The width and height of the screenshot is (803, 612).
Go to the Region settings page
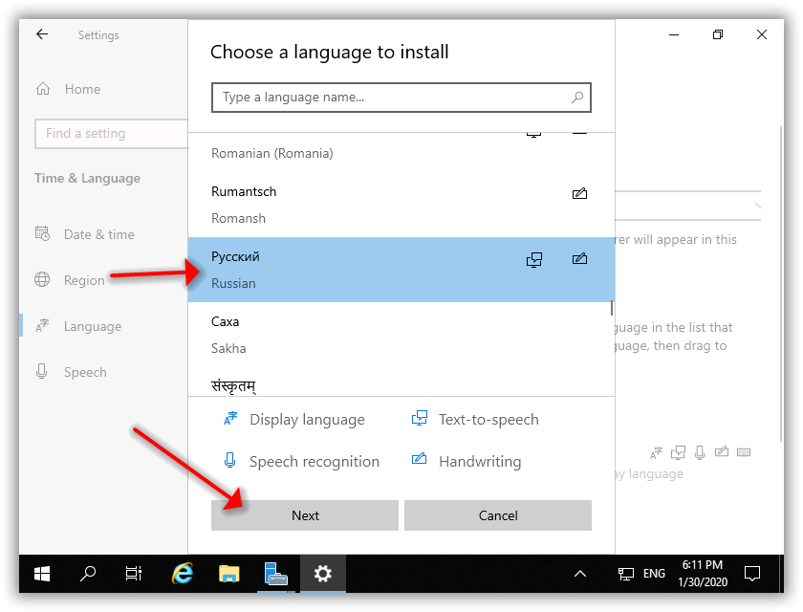(84, 280)
